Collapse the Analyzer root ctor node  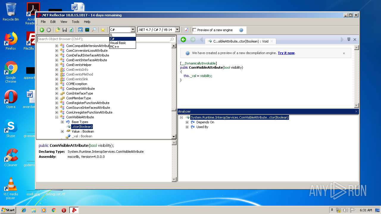[181, 117]
